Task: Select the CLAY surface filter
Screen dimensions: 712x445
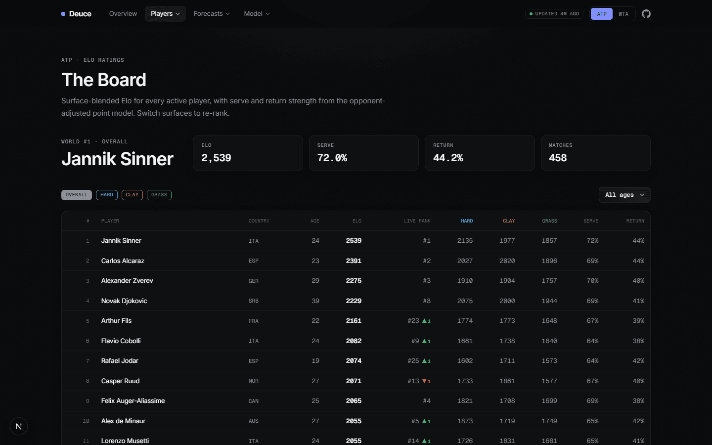Action: pos(132,195)
